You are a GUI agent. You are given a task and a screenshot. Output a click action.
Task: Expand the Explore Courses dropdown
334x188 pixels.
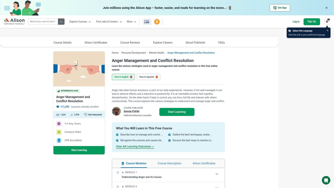pyautogui.click(x=80, y=21)
